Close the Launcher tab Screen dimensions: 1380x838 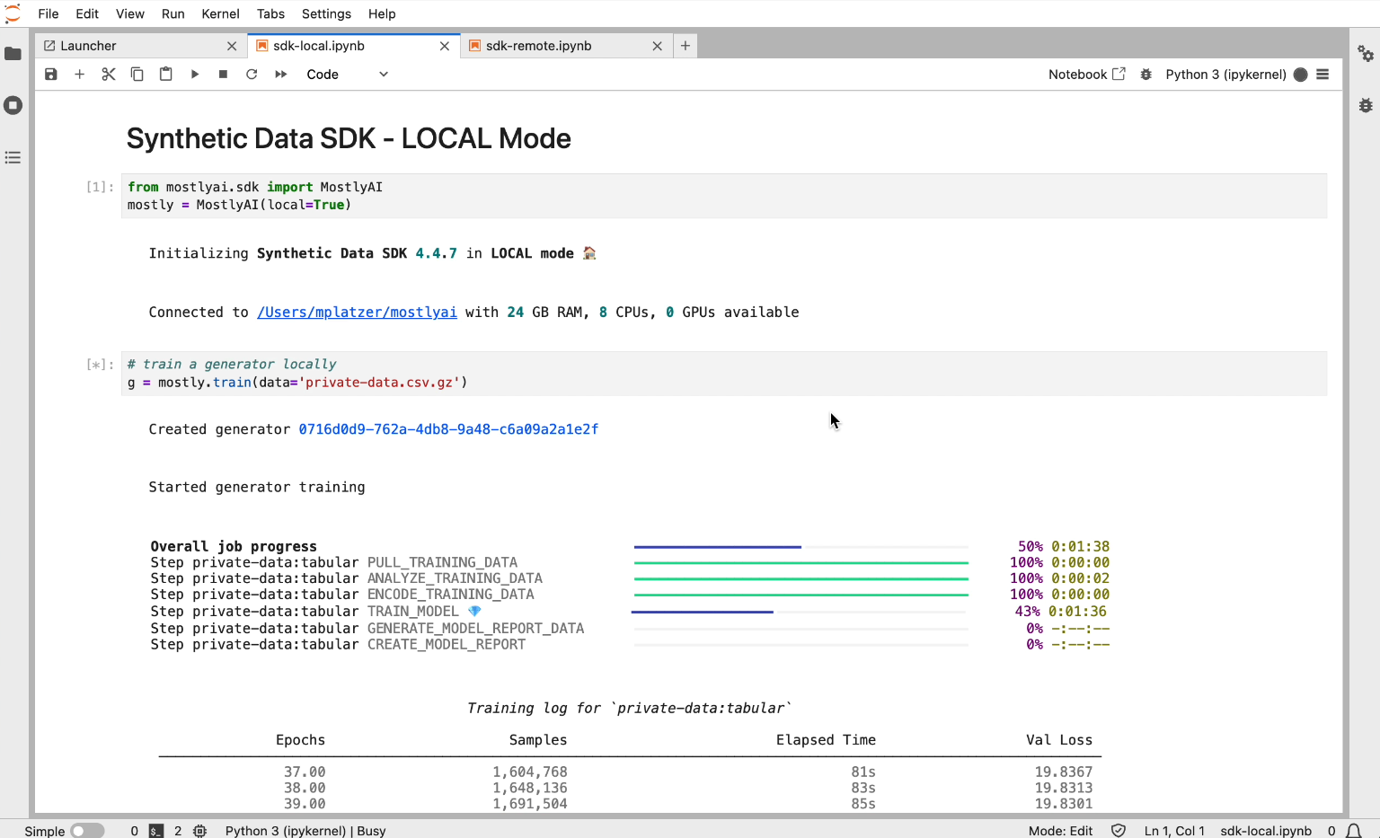point(232,46)
